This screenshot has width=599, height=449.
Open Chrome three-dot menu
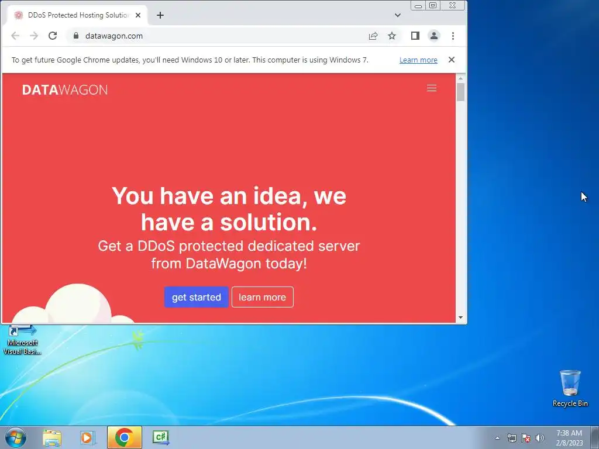[x=453, y=36]
